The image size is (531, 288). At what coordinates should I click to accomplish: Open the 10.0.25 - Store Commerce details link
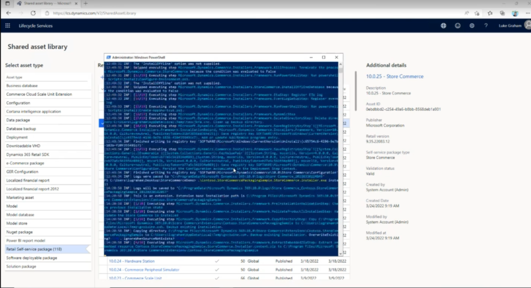click(x=395, y=77)
